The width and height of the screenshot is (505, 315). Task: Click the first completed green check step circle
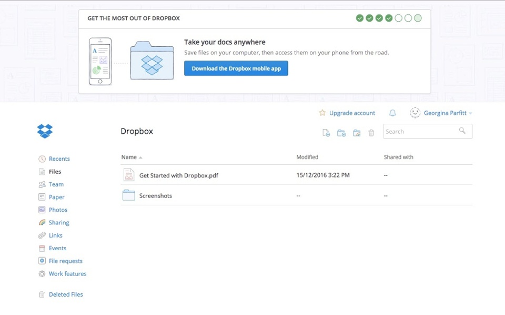point(360,18)
